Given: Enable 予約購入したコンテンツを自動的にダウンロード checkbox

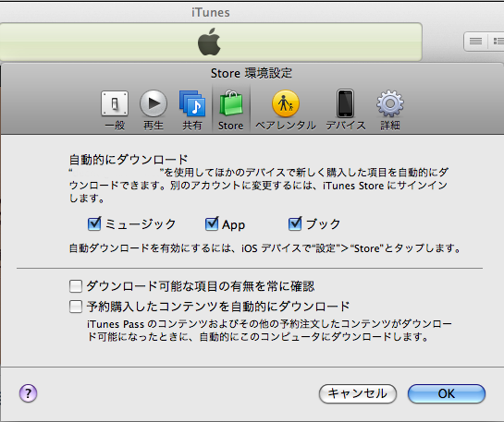Looking at the screenshot, I should pos(76,307).
